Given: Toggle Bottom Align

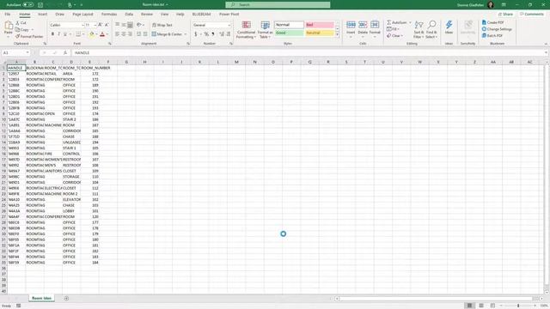Looking at the screenshot, I should [x=130, y=25].
